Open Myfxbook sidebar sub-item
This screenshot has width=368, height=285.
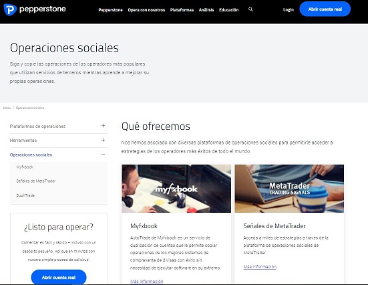click(25, 167)
